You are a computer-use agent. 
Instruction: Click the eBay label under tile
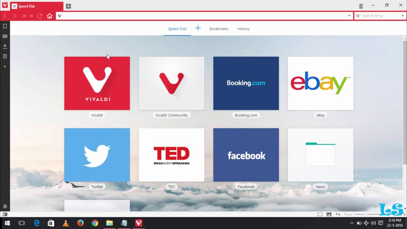coord(321,115)
